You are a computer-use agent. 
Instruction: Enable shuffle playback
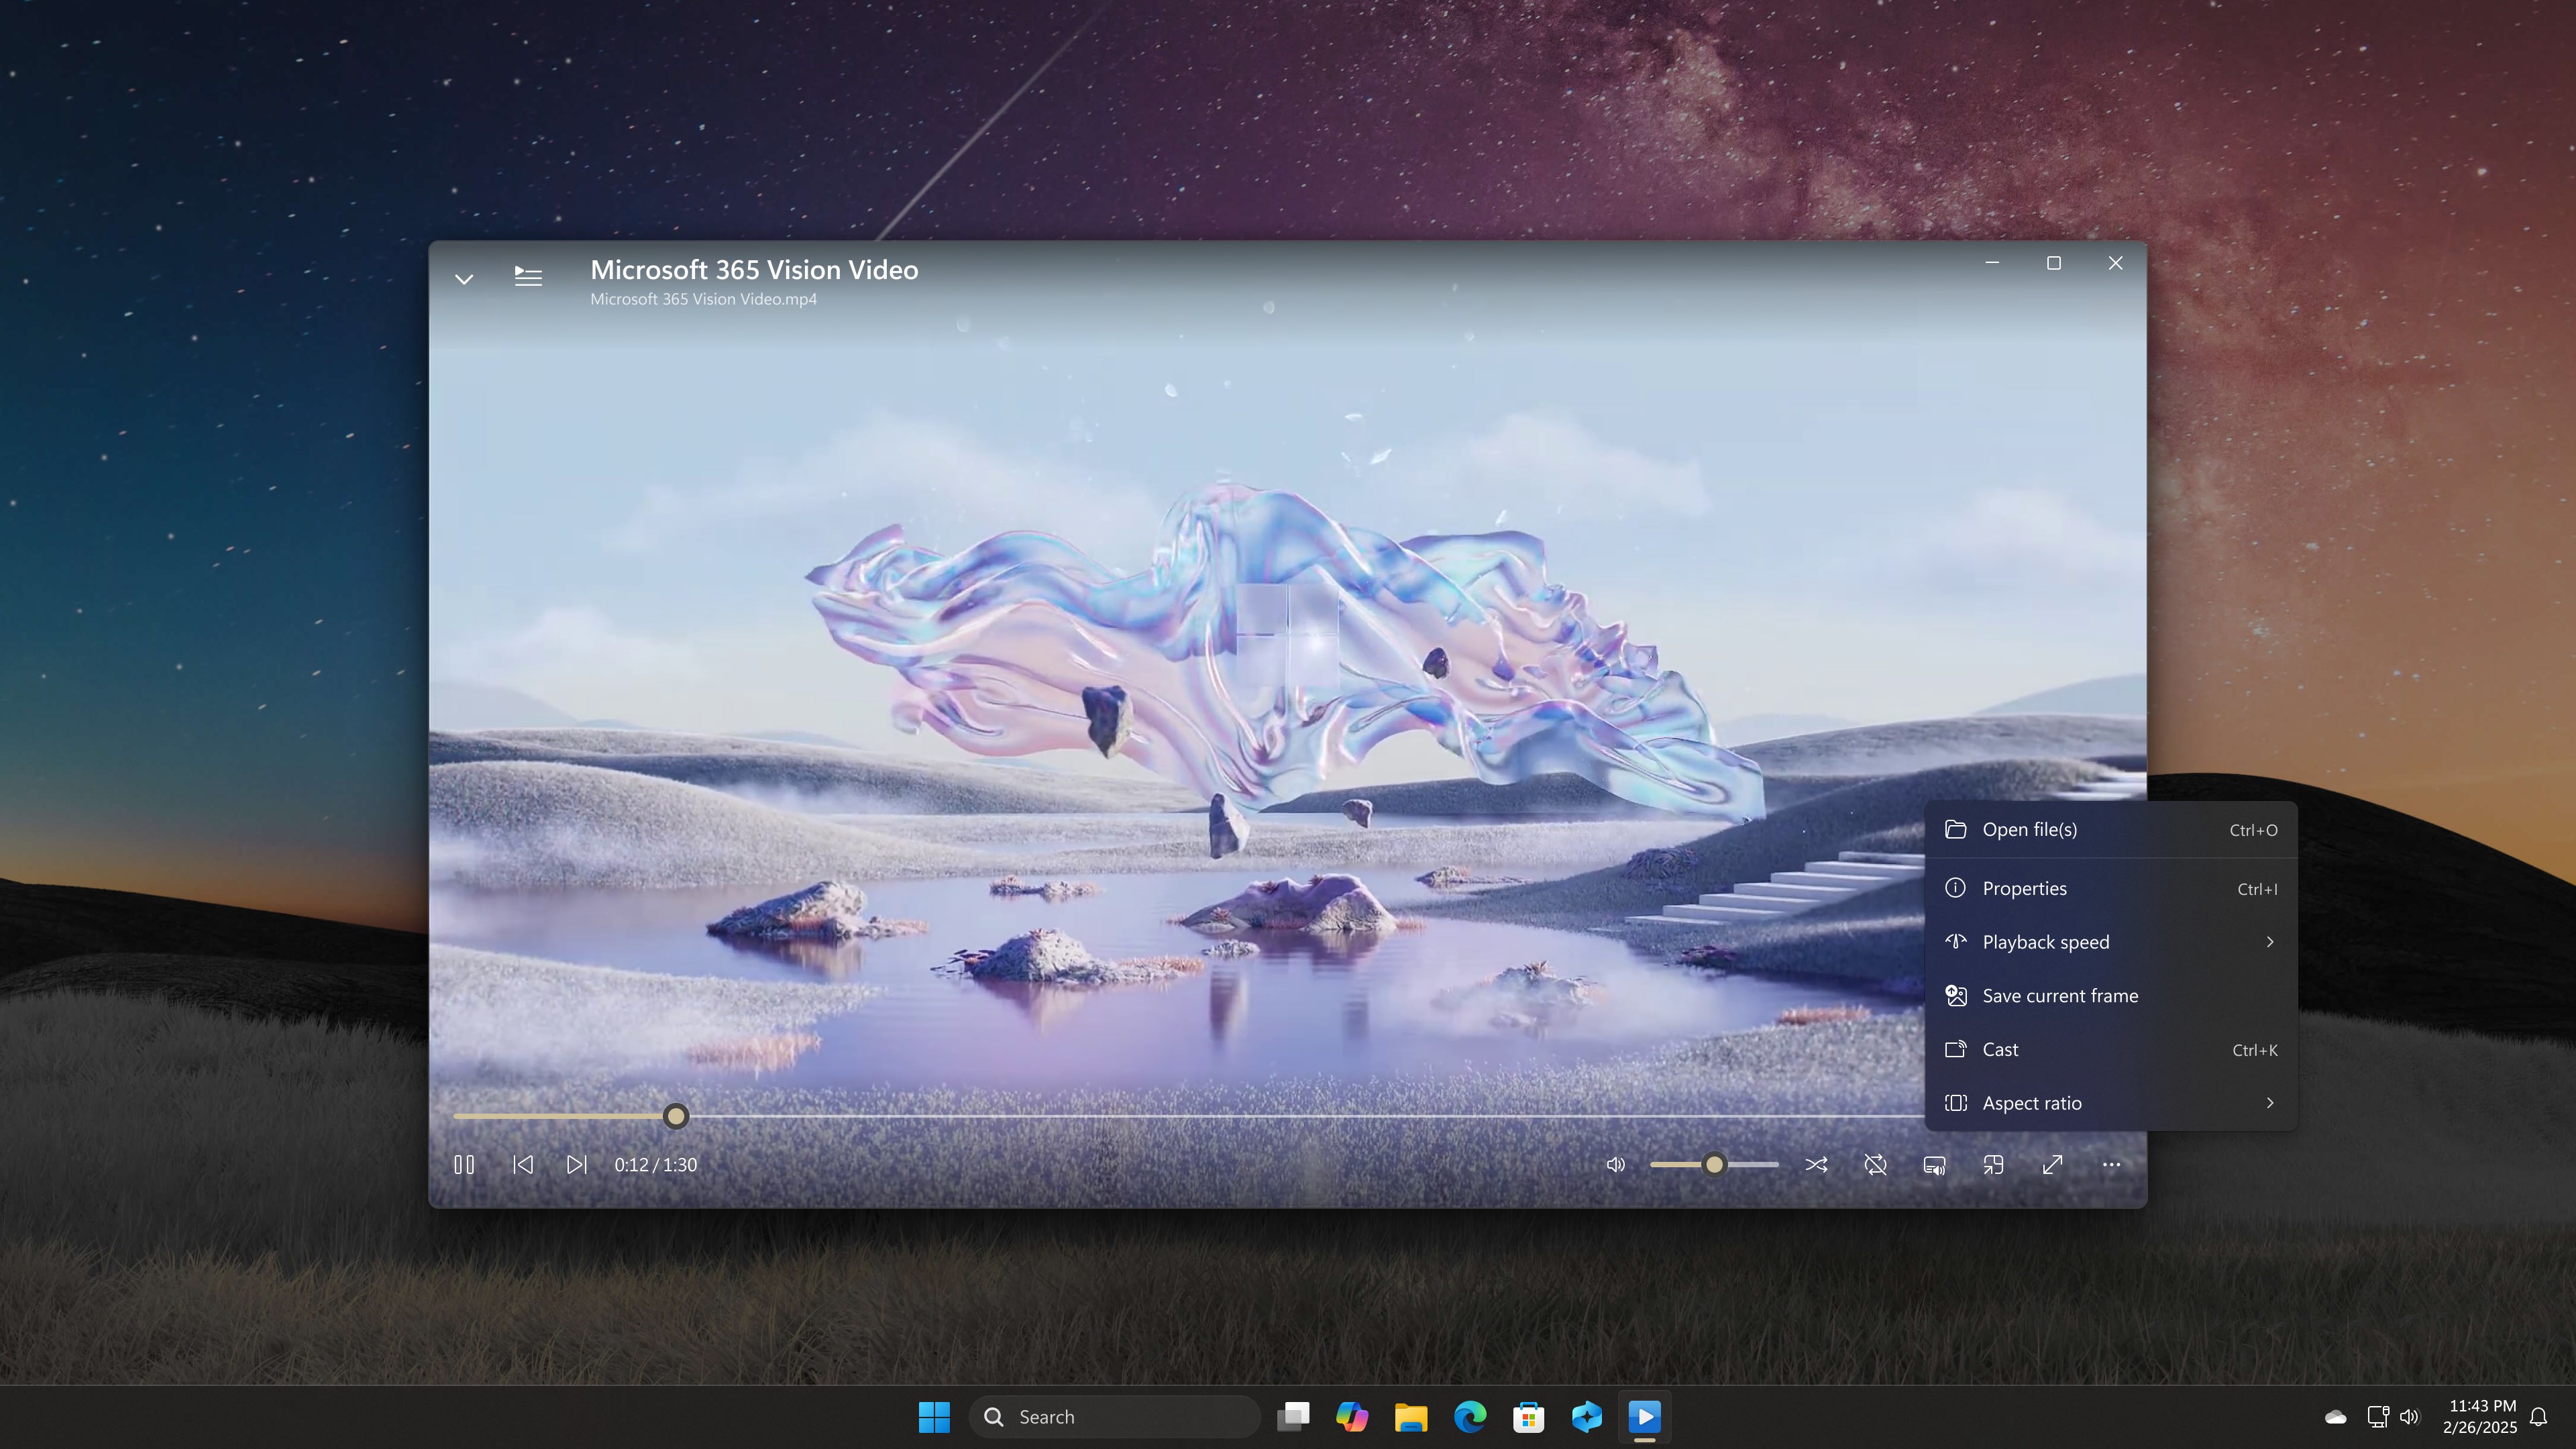[x=1817, y=1164]
